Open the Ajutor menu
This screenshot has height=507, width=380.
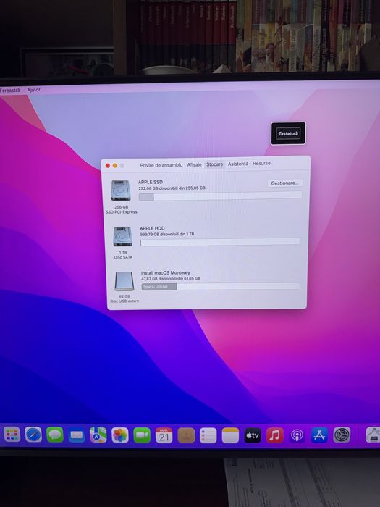(x=33, y=90)
